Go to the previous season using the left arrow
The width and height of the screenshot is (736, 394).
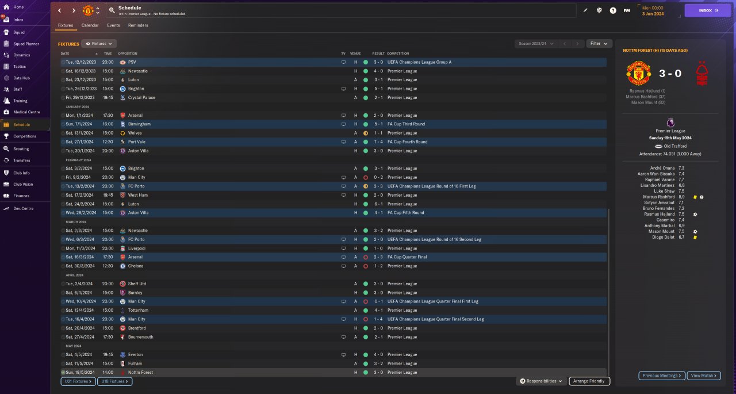click(565, 44)
